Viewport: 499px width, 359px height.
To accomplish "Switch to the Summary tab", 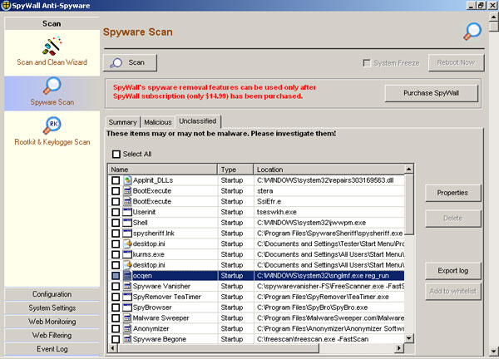I will pos(122,122).
